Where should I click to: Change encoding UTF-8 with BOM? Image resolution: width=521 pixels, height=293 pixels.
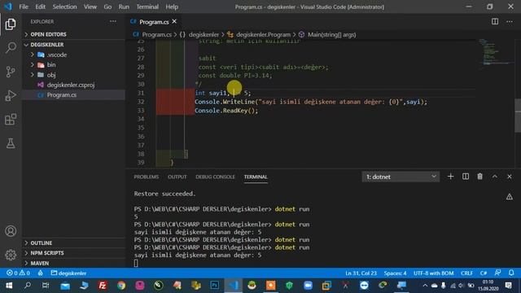(433, 273)
